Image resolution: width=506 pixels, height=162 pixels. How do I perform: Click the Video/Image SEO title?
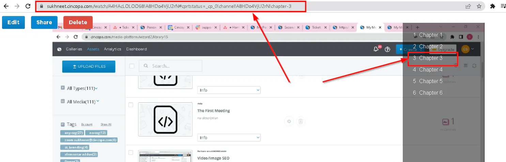click(213, 158)
